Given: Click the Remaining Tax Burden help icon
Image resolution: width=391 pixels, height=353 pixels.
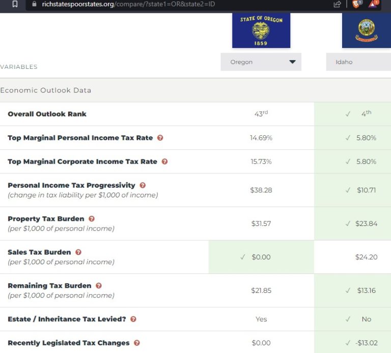Looking at the screenshot, I should coord(99,286).
